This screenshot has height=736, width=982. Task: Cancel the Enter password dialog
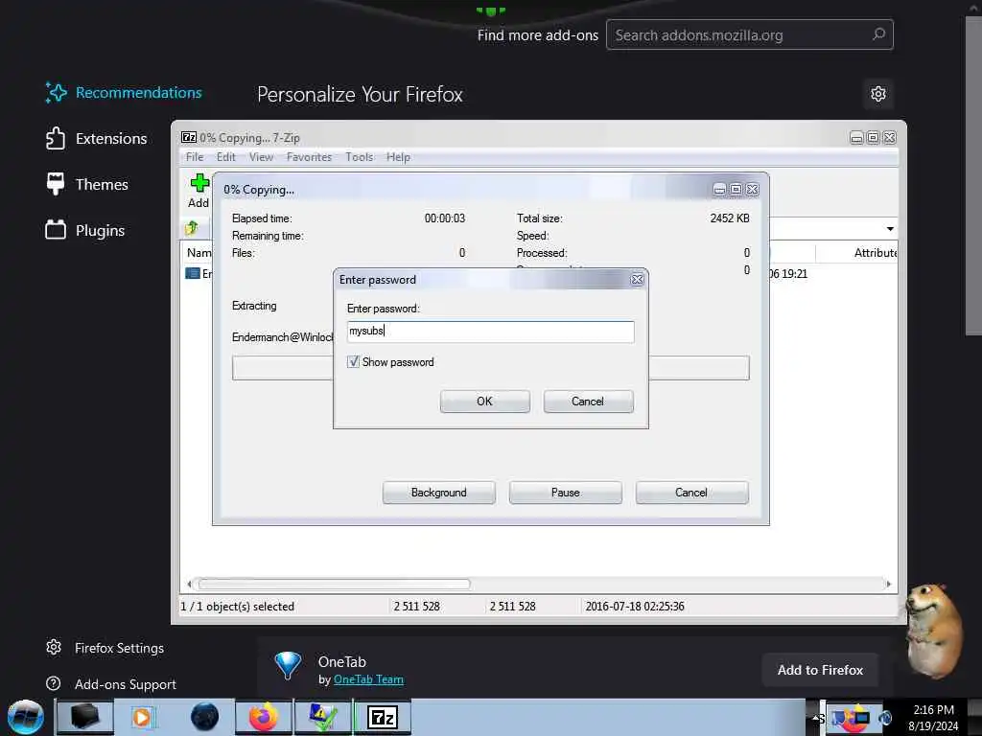[588, 402]
